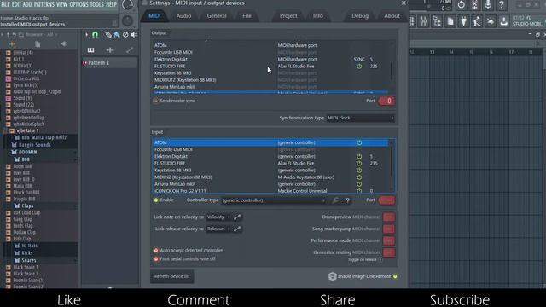Click the wrench icon beside Release dropdown
Screen dimensions: 546x307
[237, 229]
